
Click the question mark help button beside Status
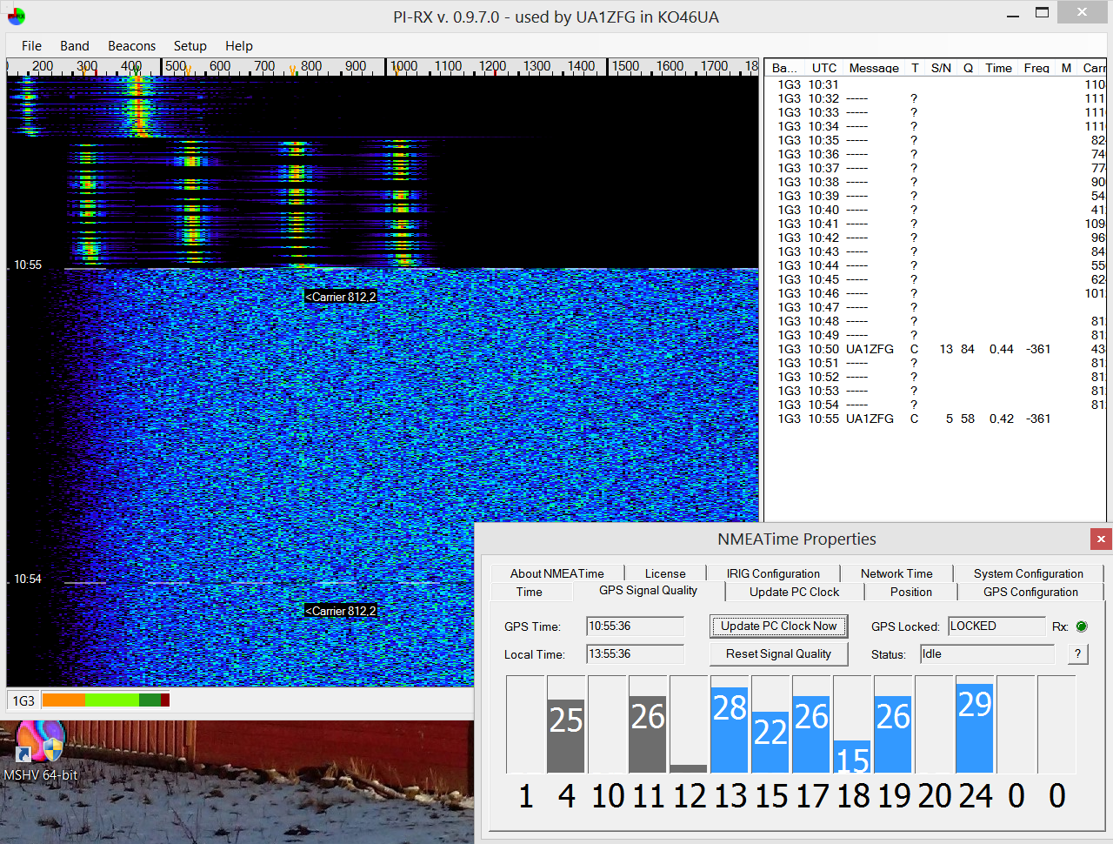coord(1077,653)
